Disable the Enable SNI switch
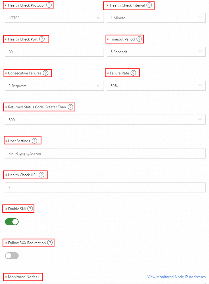 point(12,222)
